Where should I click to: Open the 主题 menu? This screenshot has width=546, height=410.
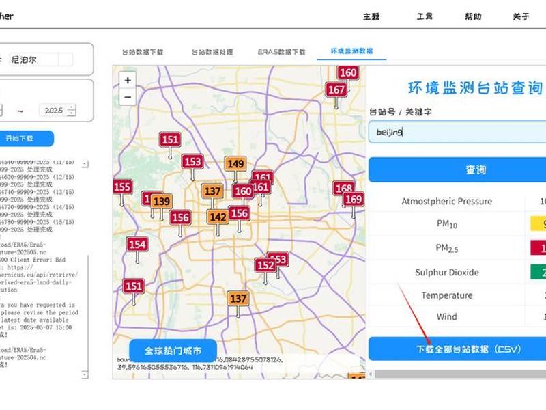[x=371, y=16]
